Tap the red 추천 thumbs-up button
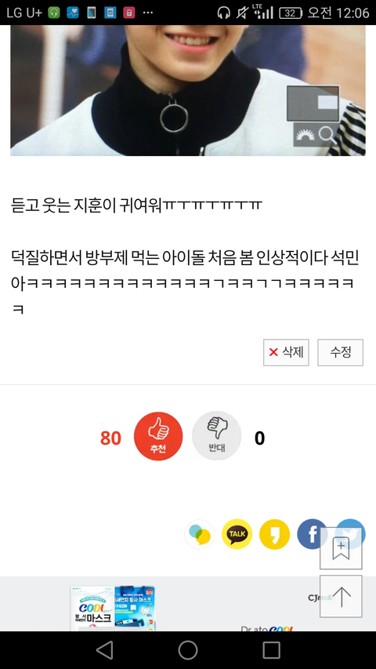 (x=158, y=437)
